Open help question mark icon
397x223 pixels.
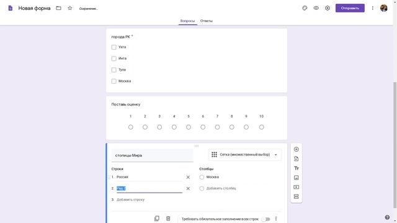(387, 217)
